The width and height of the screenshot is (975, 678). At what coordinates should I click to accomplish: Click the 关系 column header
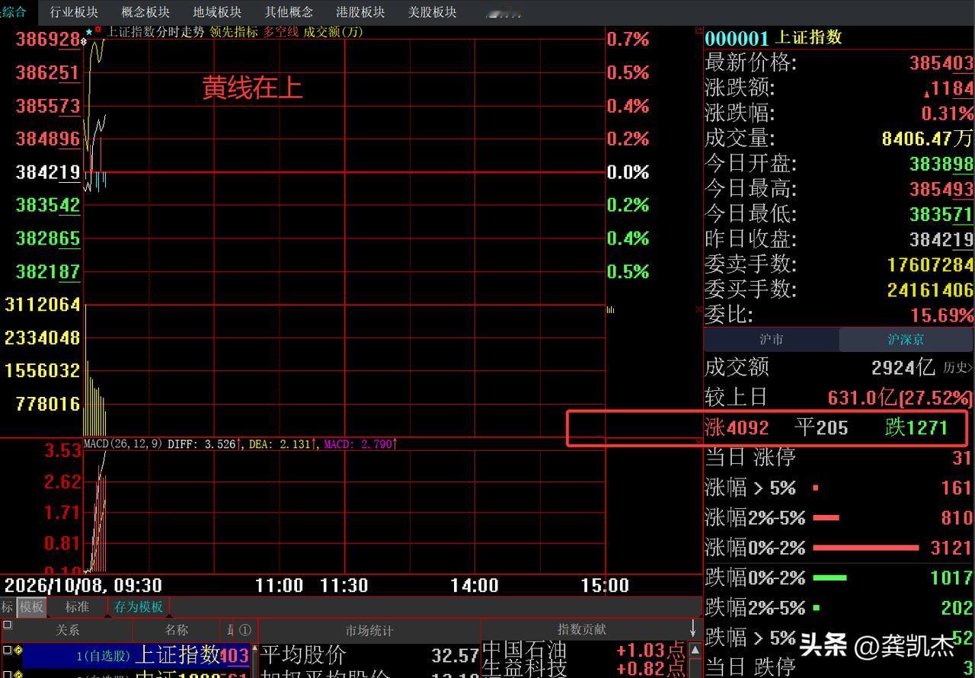[68, 630]
